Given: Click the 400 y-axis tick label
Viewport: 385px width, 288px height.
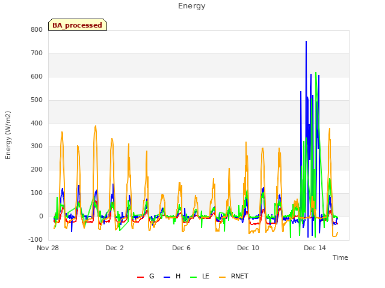Looking at the screenshot, I should click(37, 124).
